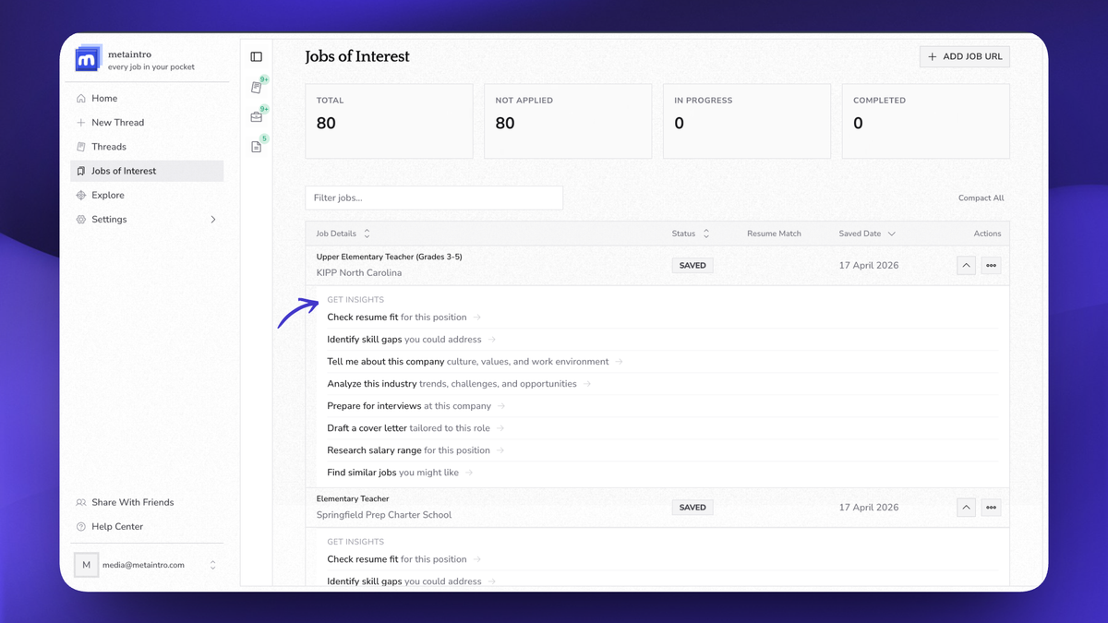Select Research salary range for this position
Viewport: 1108px width, 623px height.
(x=415, y=450)
